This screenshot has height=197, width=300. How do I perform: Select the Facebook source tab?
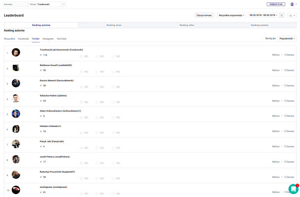tap(23, 39)
